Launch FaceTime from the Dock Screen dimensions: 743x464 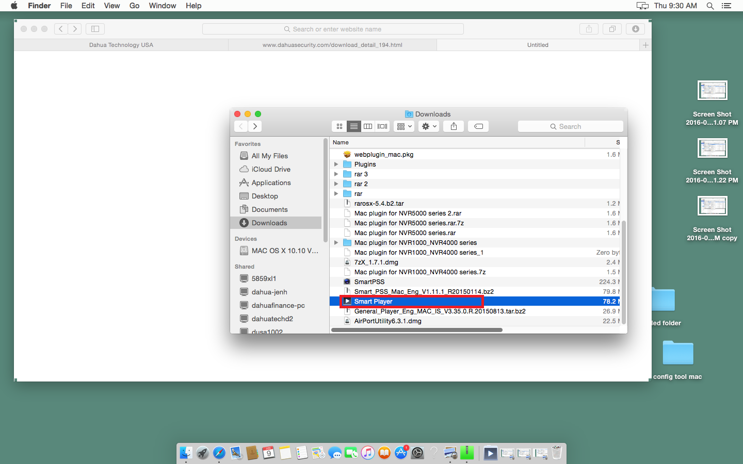coord(351,453)
